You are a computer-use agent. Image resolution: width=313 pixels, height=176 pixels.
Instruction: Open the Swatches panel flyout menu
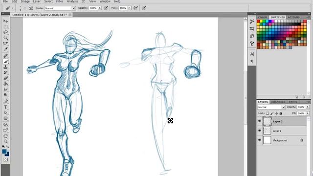(x=308, y=18)
